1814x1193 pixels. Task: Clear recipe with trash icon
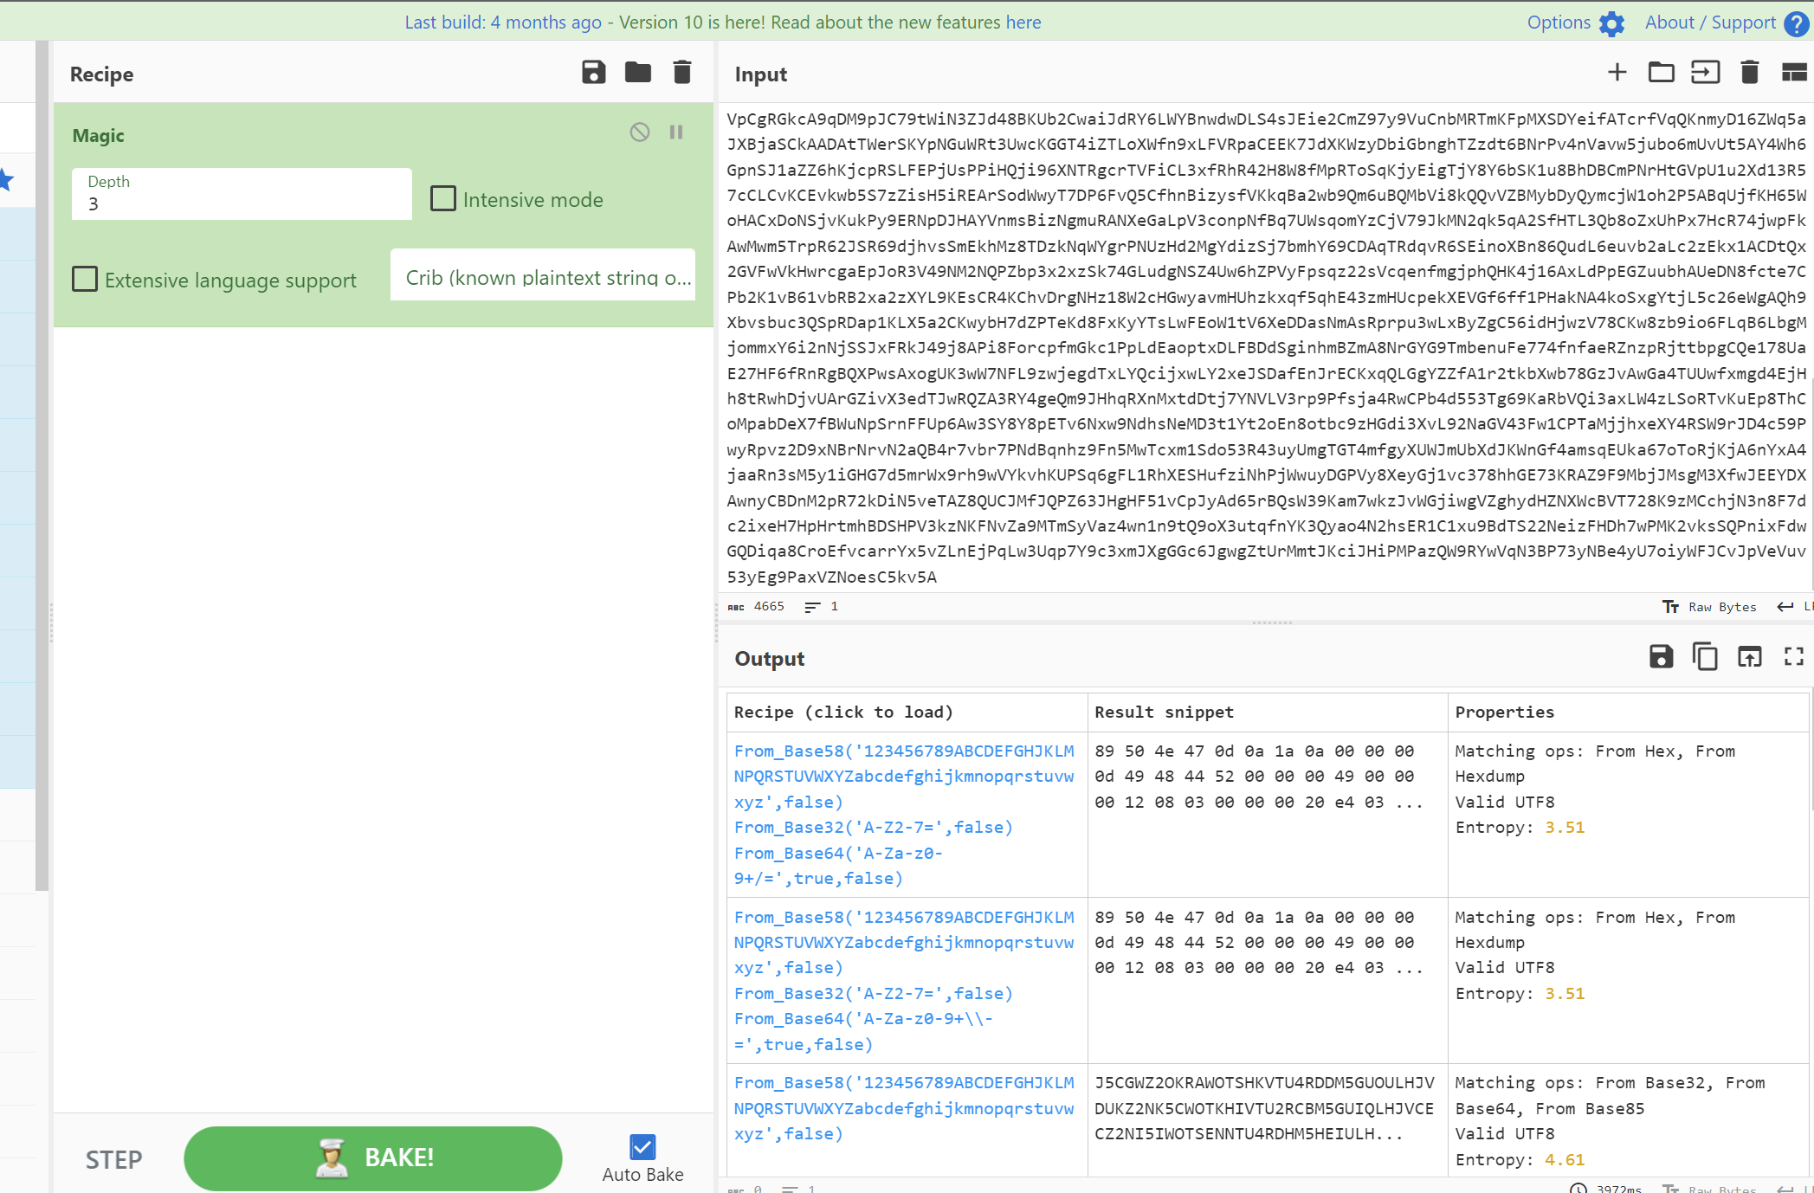click(x=682, y=73)
